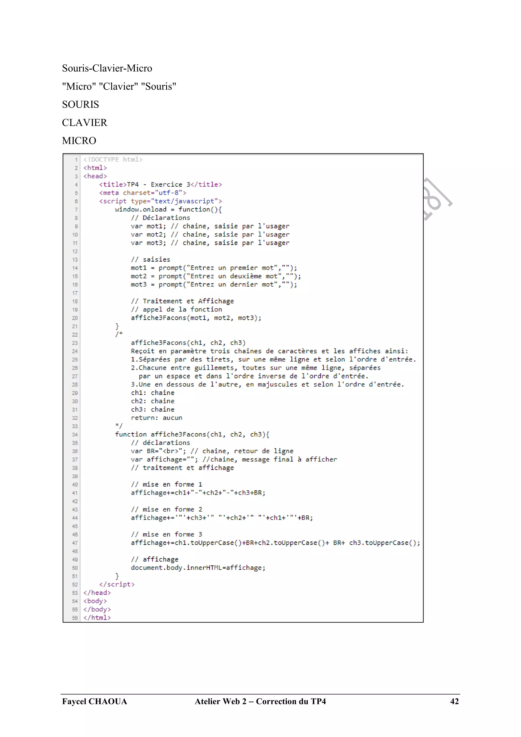
Task: Click the quoted "Micro" "Clavier" "Souris" line
Action: pyautogui.click(x=119, y=86)
